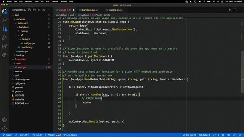Collapse all folders in Explorer

tap(44, 10)
